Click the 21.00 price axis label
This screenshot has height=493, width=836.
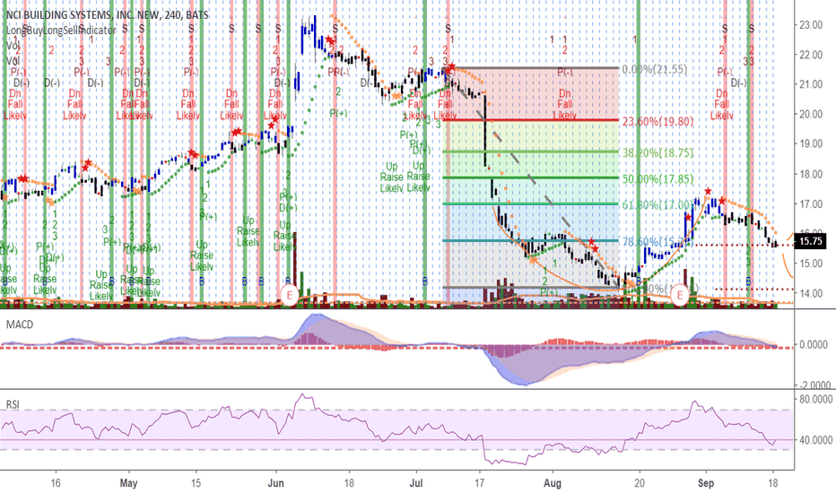click(810, 84)
